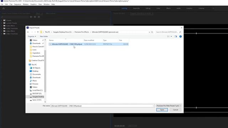Toggle the YUV Effects filter icon
The image size is (228, 128).
point(39,17)
